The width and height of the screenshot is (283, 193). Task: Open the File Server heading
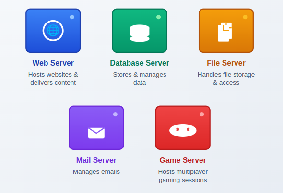pyautogui.click(x=226, y=63)
